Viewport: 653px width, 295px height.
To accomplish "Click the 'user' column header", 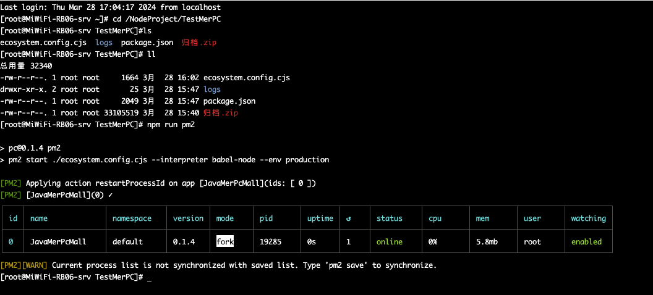I will coord(532,218).
